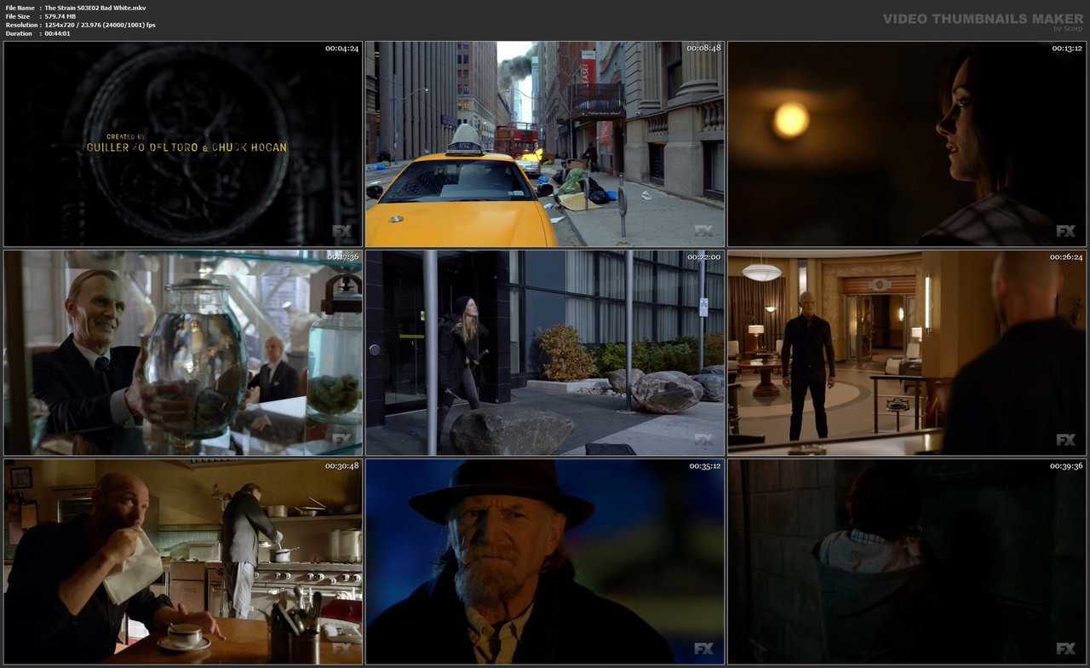
Task: Open the yellow taxi street scene thumbnail
Action: point(545,142)
